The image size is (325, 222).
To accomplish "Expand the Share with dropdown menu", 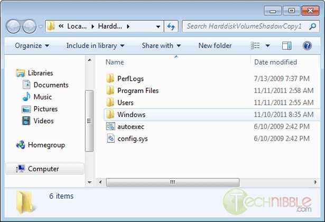I will coord(161,45).
